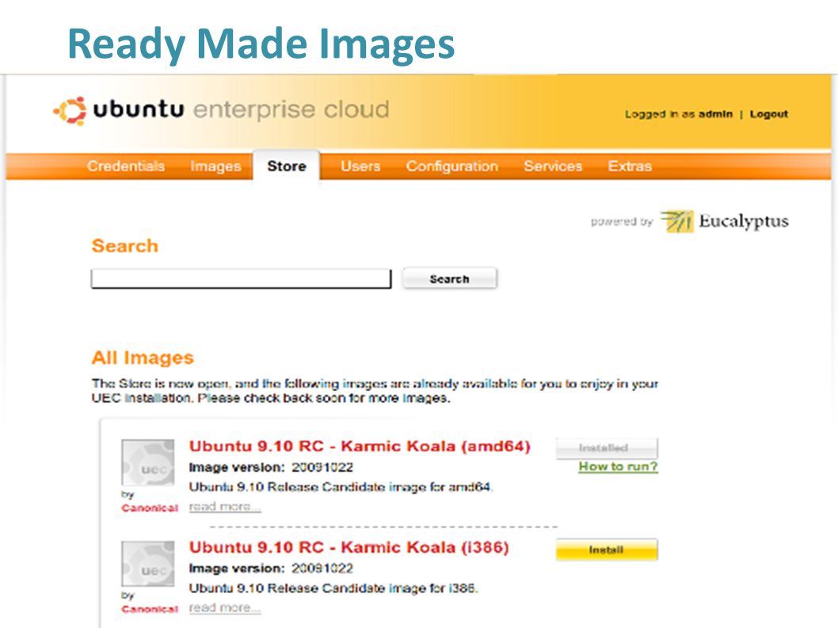The height and width of the screenshot is (628, 838).
Task: Open Ubuntu 9.10 RC Karmic Koala (i386) title
Action: tap(349, 547)
